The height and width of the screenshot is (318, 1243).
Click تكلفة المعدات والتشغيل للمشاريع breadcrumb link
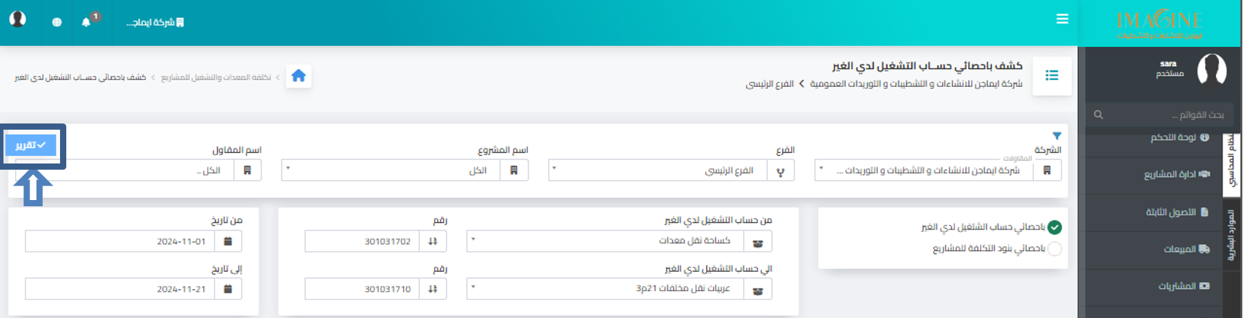pos(216,77)
